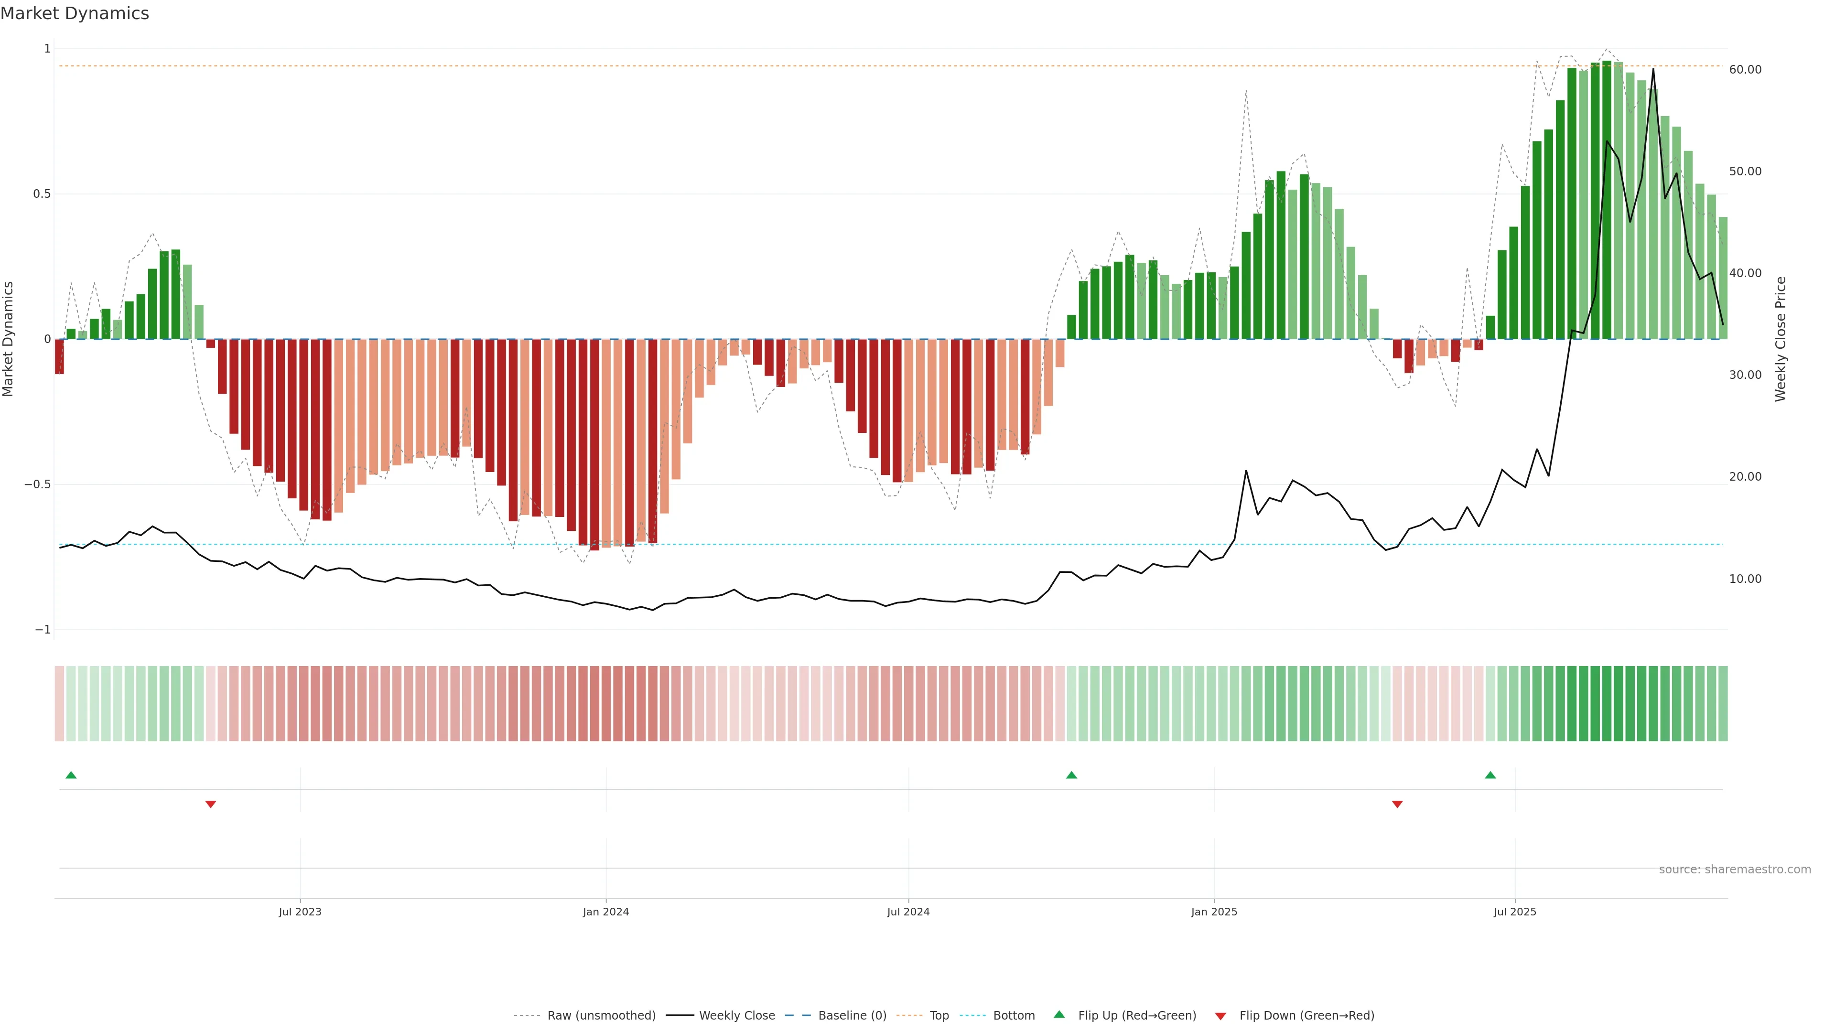Toggle the Weekly Close legend entry
1835x1032 pixels.
click(x=736, y=1016)
